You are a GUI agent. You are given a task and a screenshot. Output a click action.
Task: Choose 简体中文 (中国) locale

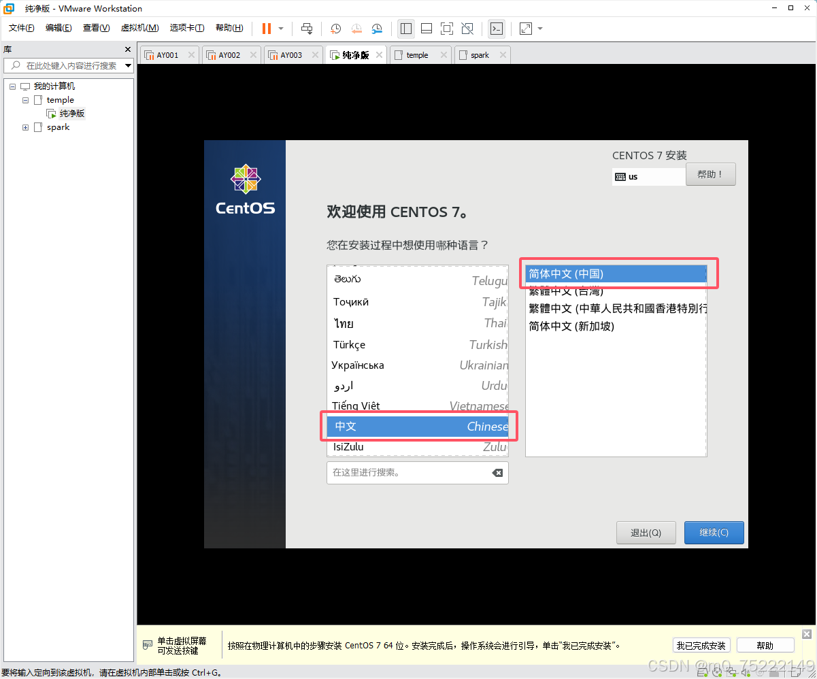(x=616, y=274)
